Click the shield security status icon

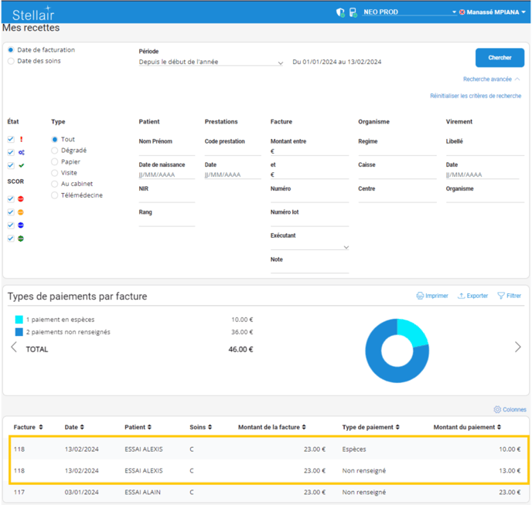pos(340,12)
